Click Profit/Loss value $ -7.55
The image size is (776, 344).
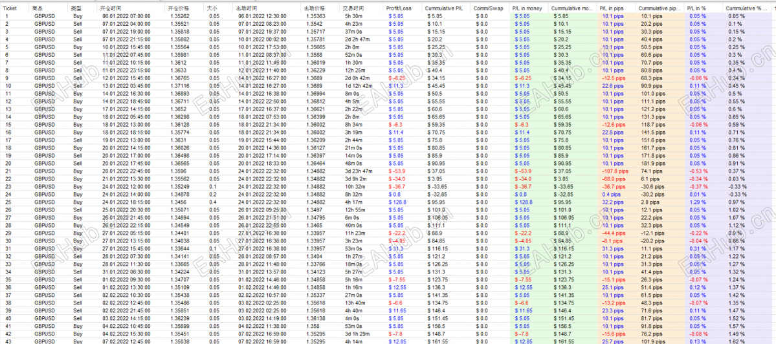click(397, 279)
